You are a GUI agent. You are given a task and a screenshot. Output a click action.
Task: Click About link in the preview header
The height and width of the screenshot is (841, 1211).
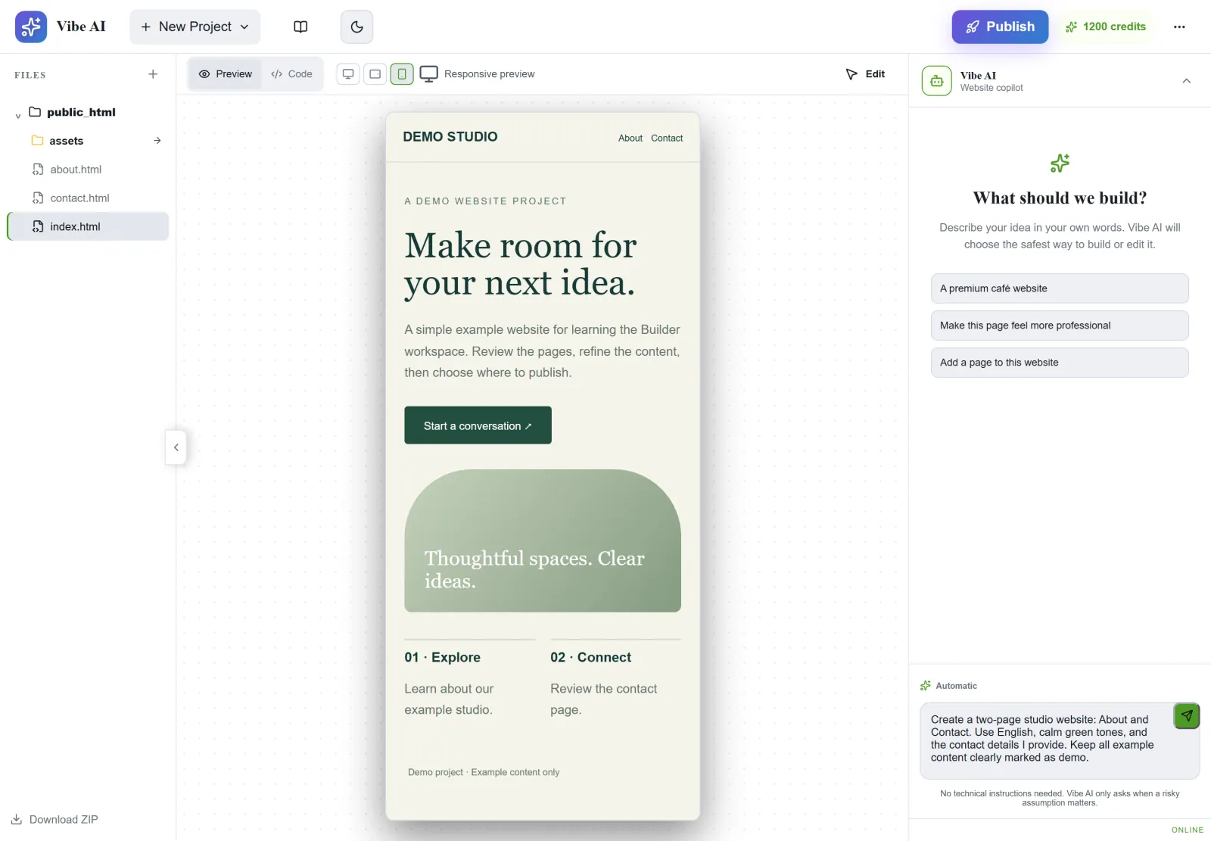click(630, 139)
